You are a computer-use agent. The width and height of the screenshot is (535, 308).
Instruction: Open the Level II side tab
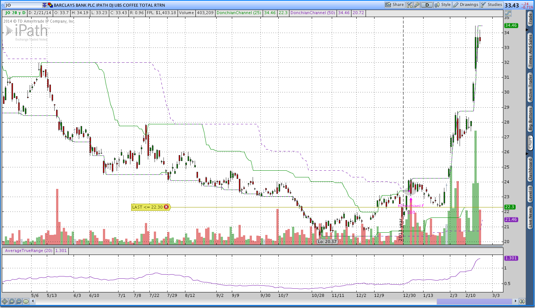click(x=530, y=194)
